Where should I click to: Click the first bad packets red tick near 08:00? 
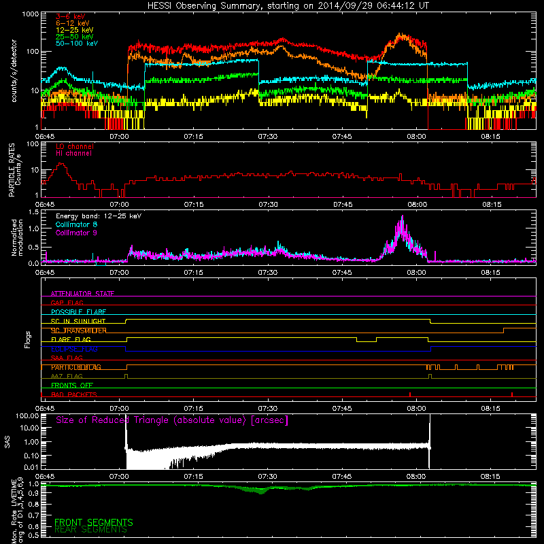[x=410, y=394]
